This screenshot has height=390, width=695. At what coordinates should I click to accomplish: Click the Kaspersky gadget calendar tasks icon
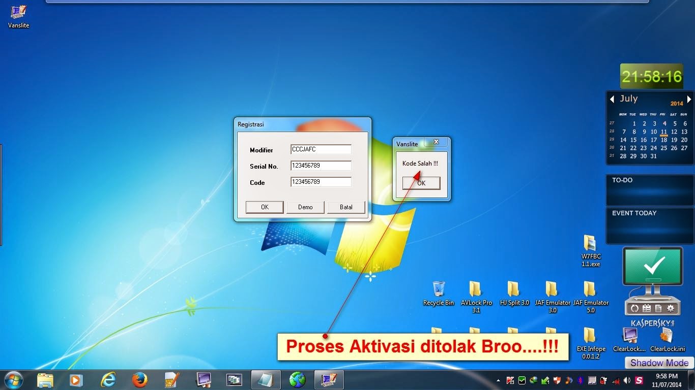click(647, 308)
